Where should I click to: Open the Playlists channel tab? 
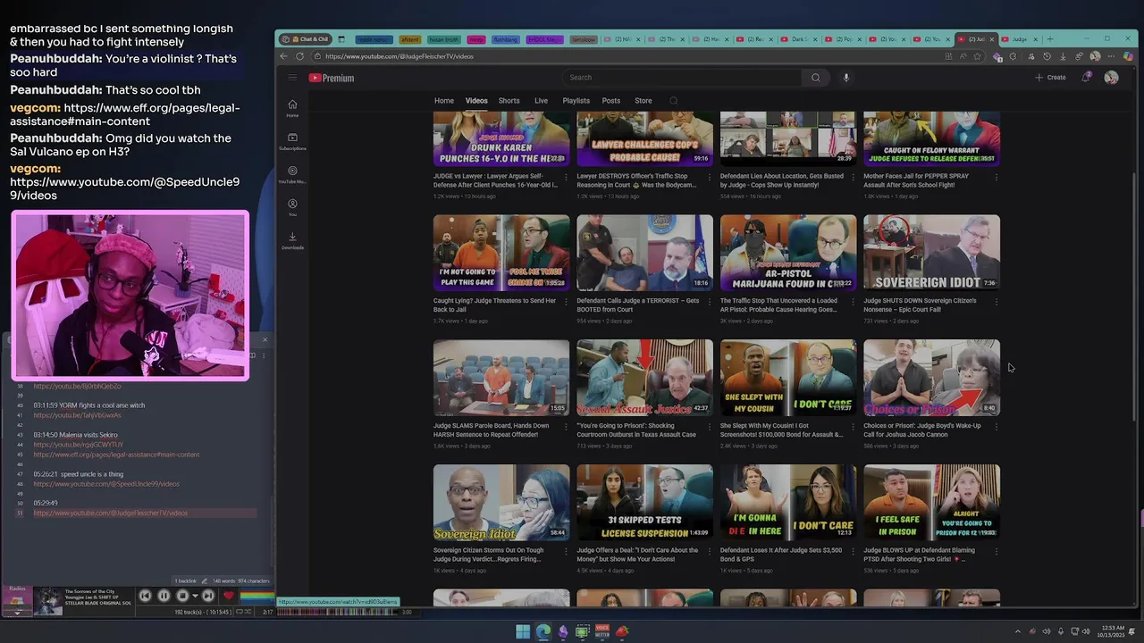[576, 101]
